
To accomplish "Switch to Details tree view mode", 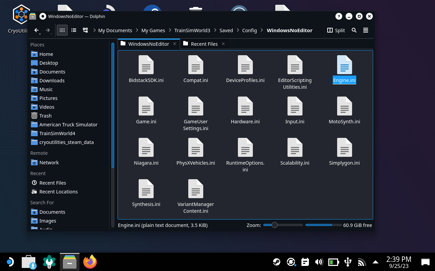I will (x=85, y=30).
